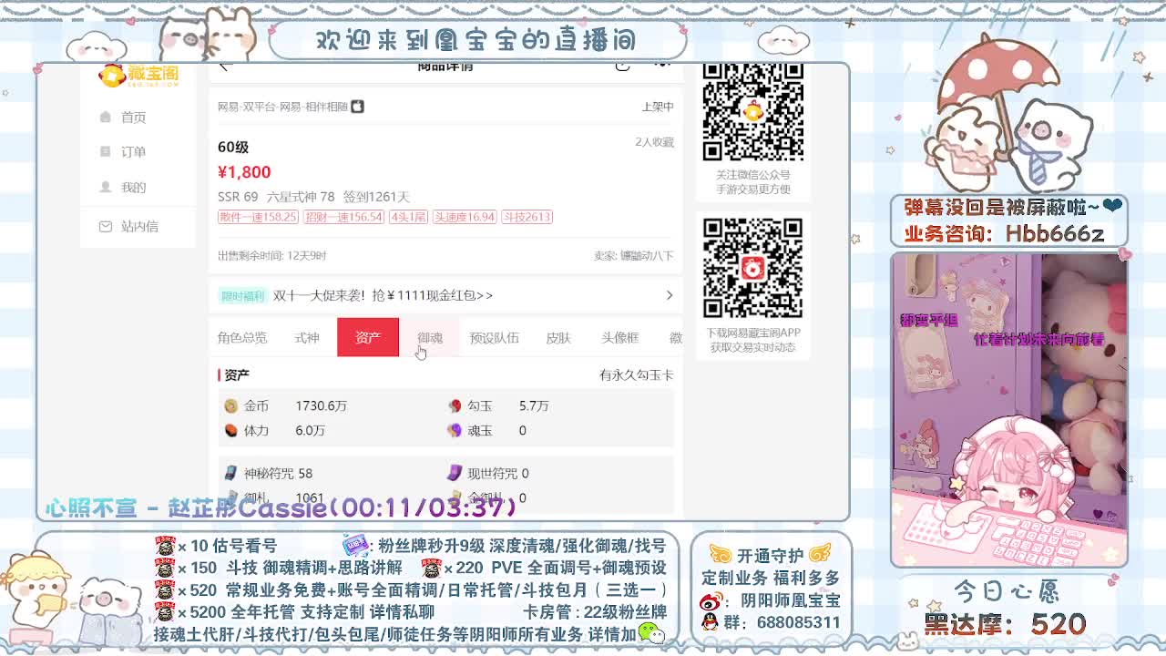
Task: Click the 头速度16.94 tag
Action: 465,217
